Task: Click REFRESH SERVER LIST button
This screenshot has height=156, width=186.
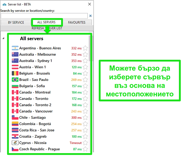Action: click(47, 28)
